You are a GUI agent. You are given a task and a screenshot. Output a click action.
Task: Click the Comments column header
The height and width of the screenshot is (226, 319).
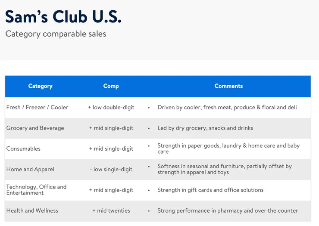coord(228,86)
